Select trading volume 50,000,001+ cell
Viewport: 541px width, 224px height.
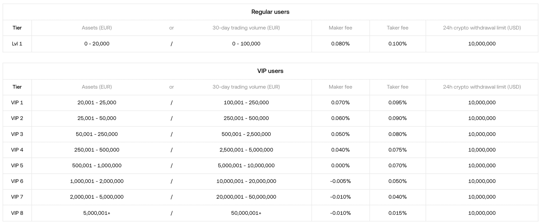coord(246,213)
